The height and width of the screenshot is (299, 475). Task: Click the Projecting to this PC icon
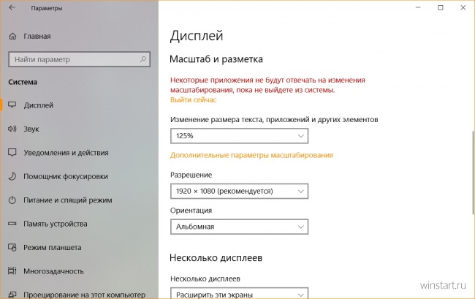12,295
